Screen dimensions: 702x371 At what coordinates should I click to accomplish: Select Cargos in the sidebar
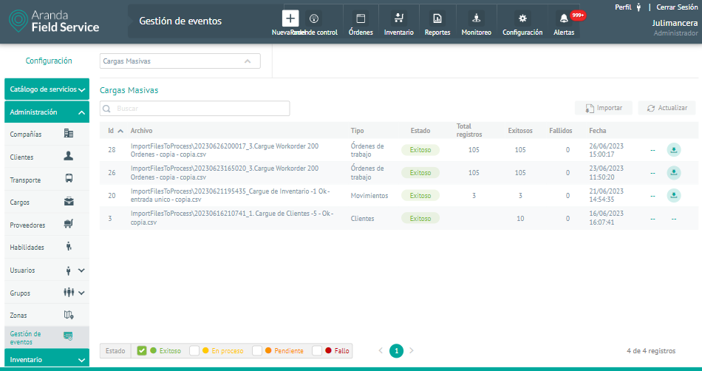(x=20, y=202)
